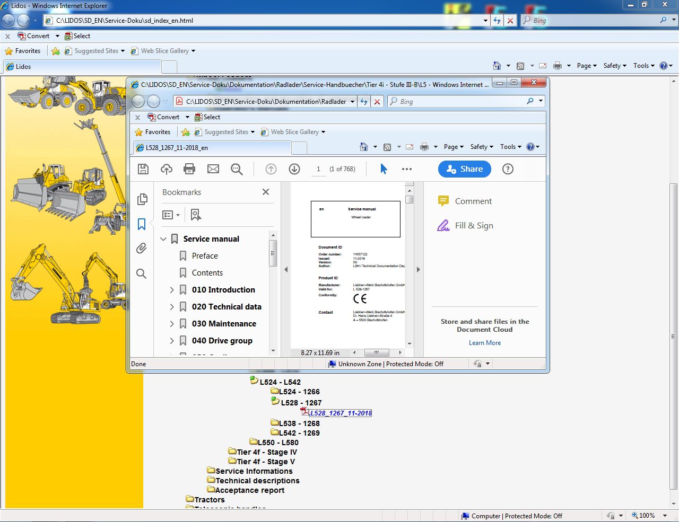Open the Tools menu in the main window
This screenshot has width=679, height=522.
tap(643, 66)
